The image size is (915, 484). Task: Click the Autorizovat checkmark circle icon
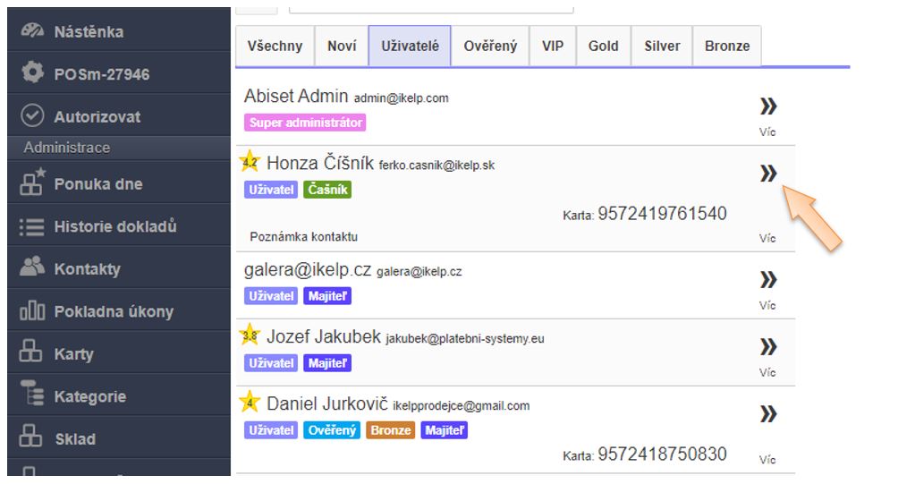coord(32,116)
